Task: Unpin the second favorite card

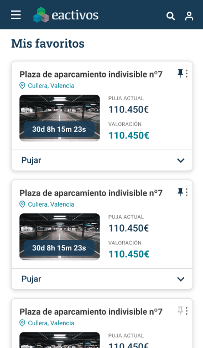Action: (x=180, y=192)
